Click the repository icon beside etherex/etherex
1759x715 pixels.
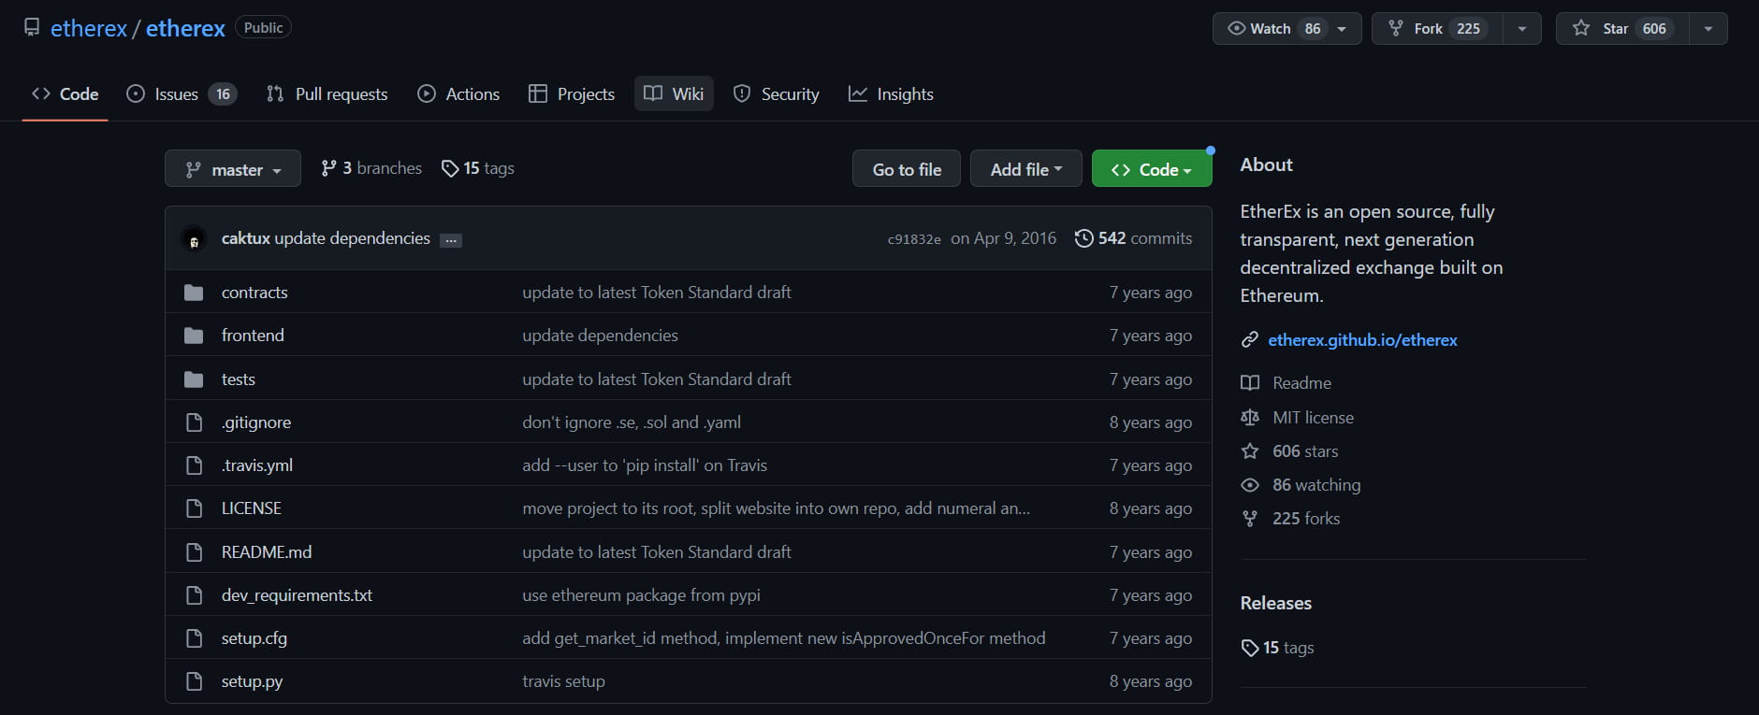pyautogui.click(x=32, y=28)
